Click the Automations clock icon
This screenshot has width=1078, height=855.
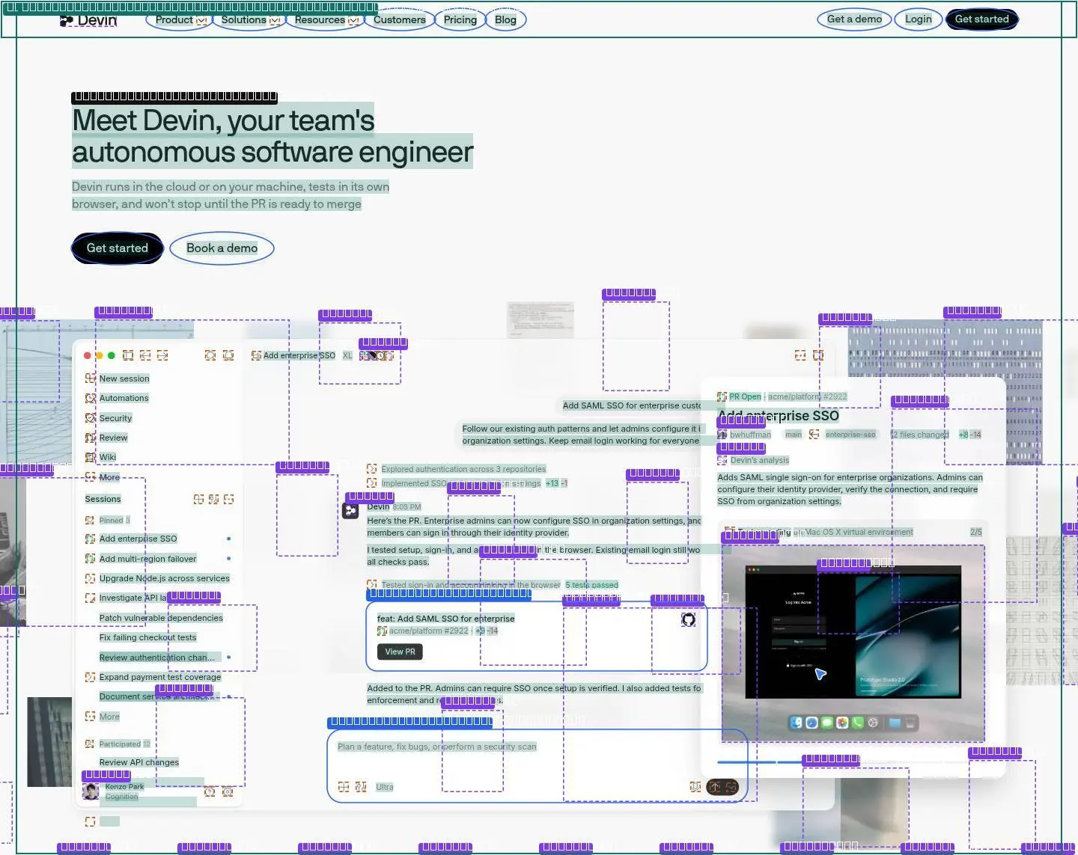(x=91, y=398)
